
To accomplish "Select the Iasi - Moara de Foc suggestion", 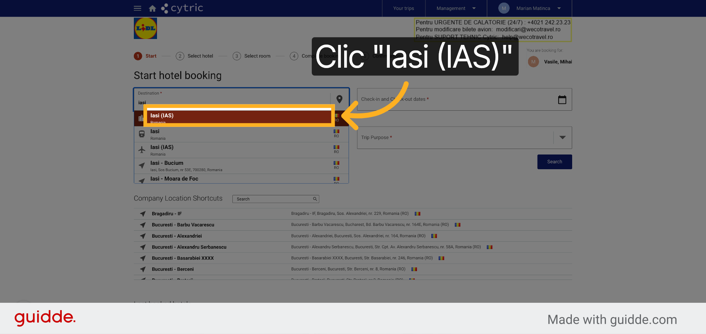I will click(x=241, y=179).
